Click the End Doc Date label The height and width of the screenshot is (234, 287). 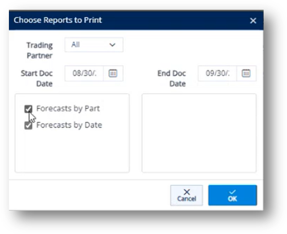pyautogui.click(x=172, y=78)
